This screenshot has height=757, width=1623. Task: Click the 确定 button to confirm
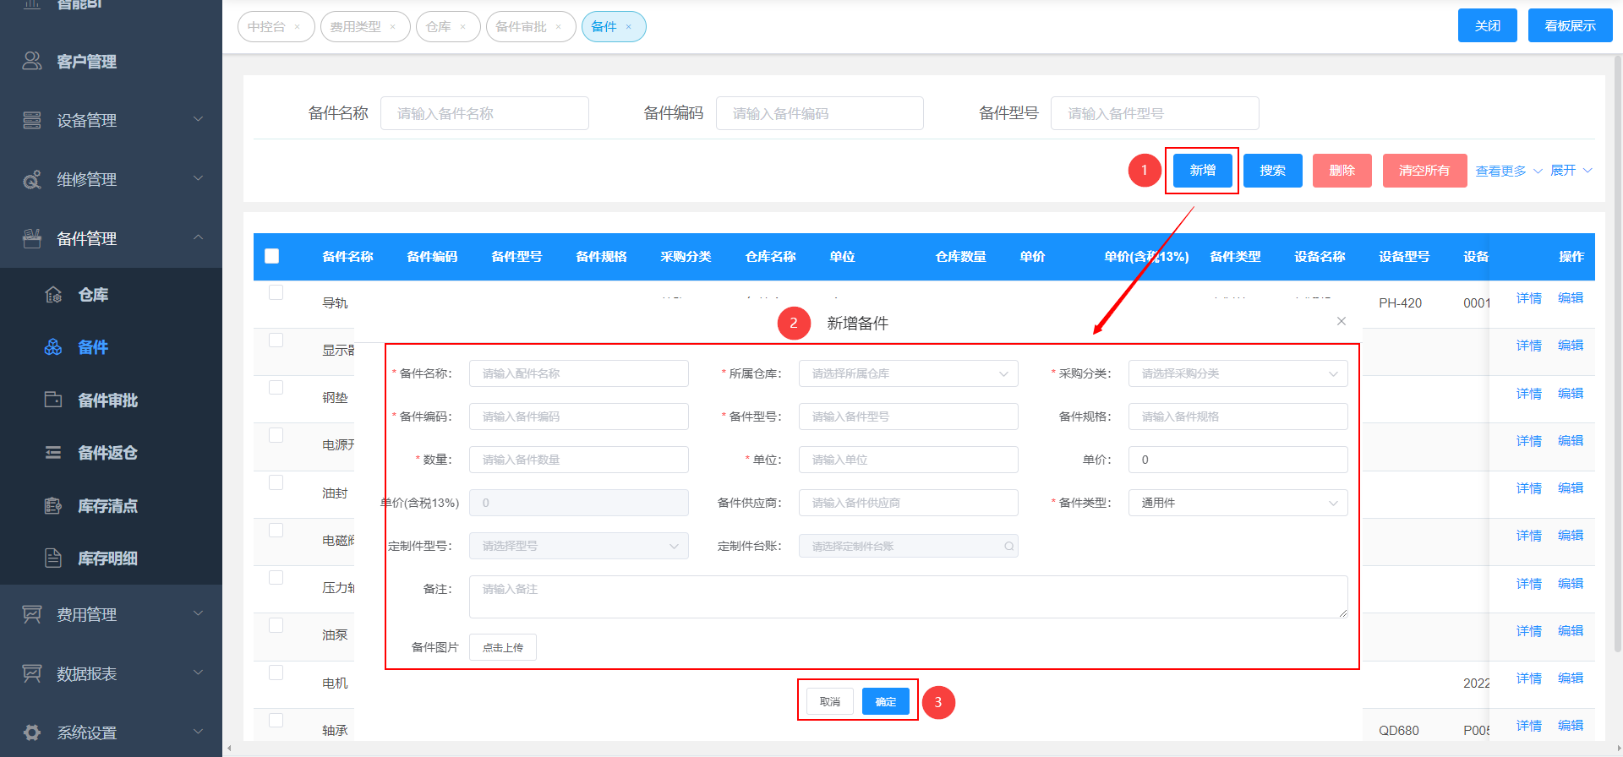tap(885, 702)
